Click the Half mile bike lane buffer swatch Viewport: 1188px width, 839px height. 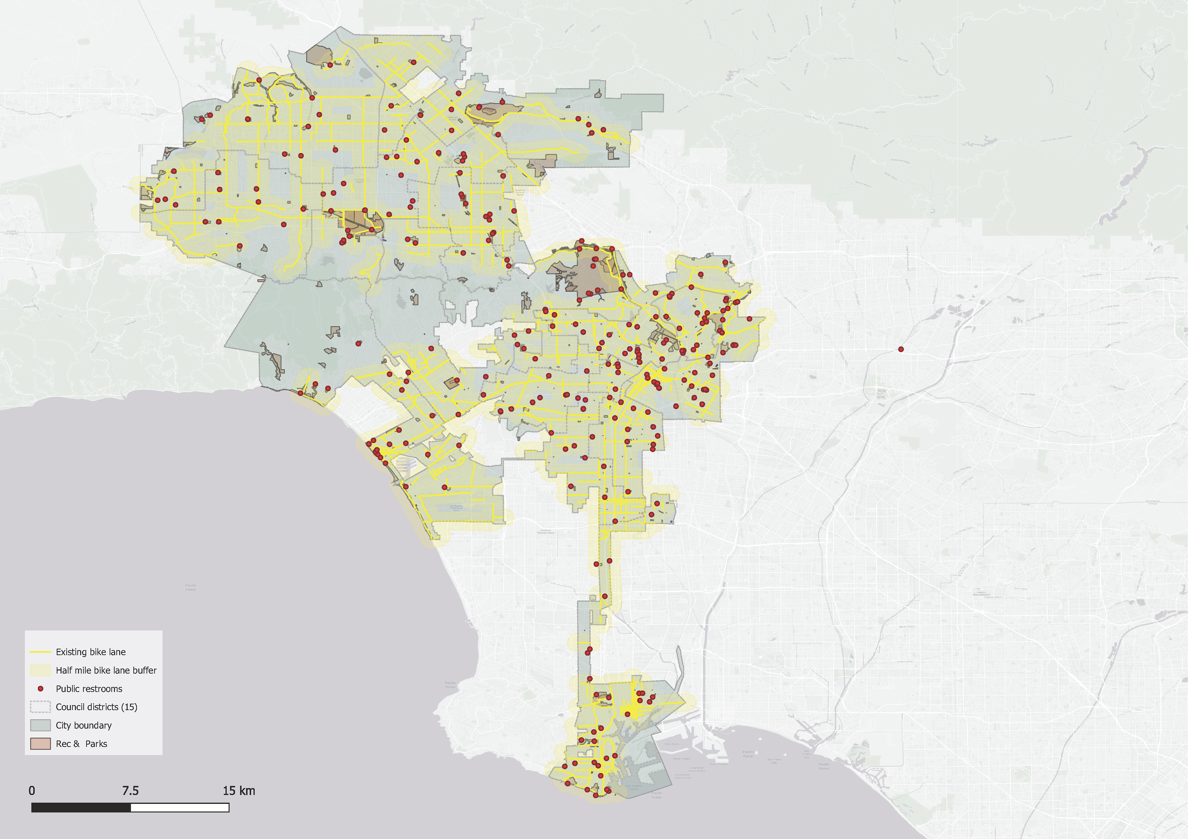[40, 671]
